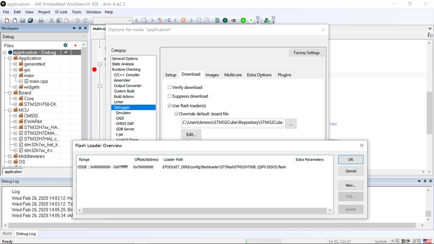Expand the Middlewares folder
The width and height of the screenshot is (434, 244).
[10, 156]
